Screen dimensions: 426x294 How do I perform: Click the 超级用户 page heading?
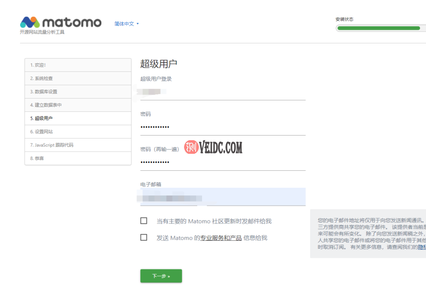point(158,64)
